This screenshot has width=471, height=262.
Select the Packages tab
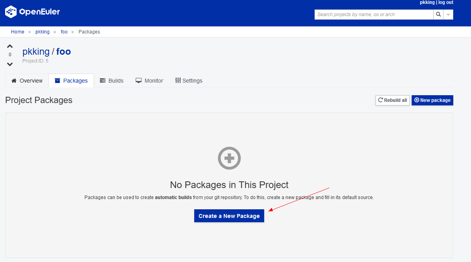pos(71,81)
